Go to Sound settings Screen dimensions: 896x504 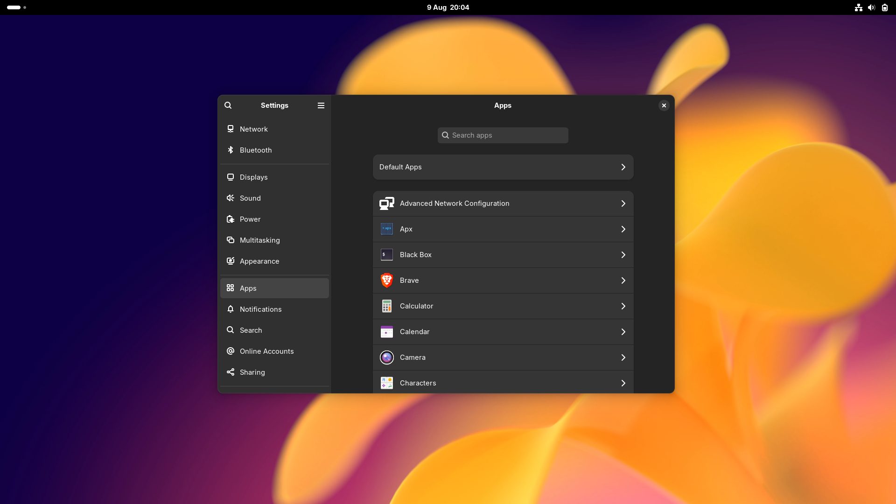tap(274, 198)
